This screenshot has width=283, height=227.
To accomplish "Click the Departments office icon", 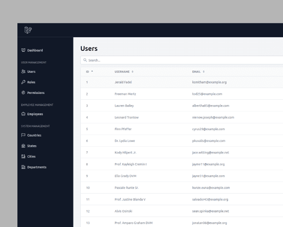I will 23,167.
